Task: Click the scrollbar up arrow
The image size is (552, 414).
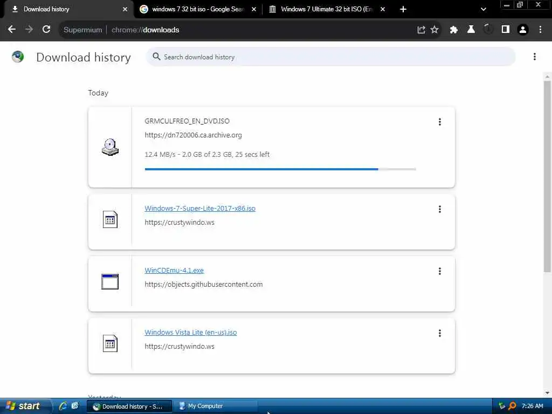Action: point(547,77)
